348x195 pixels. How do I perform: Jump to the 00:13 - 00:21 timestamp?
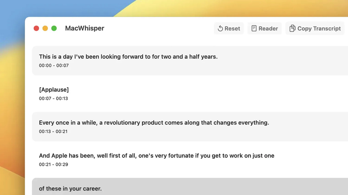click(53, 132)
